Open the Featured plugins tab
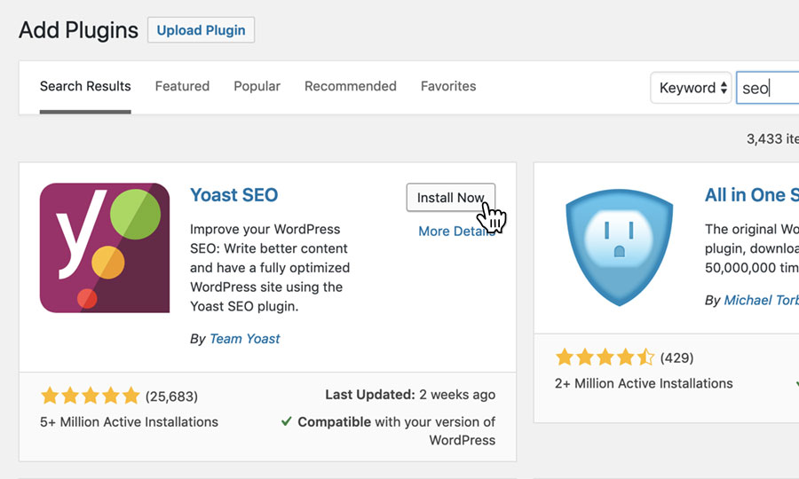799x479 pixels. [x=182, y=86]
